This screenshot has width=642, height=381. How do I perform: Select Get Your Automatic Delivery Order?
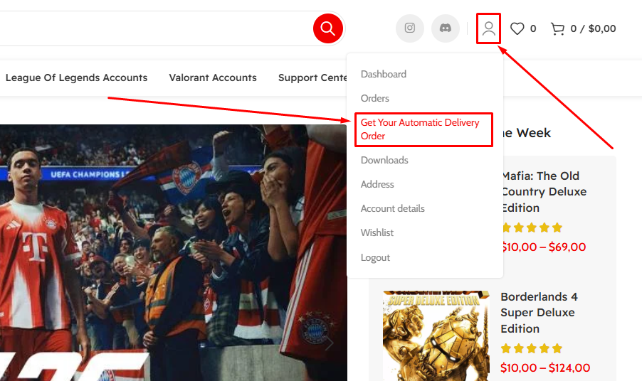[420, 129]
